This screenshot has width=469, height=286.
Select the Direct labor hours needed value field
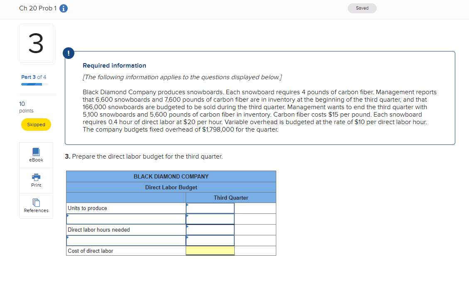pos(210,230)
